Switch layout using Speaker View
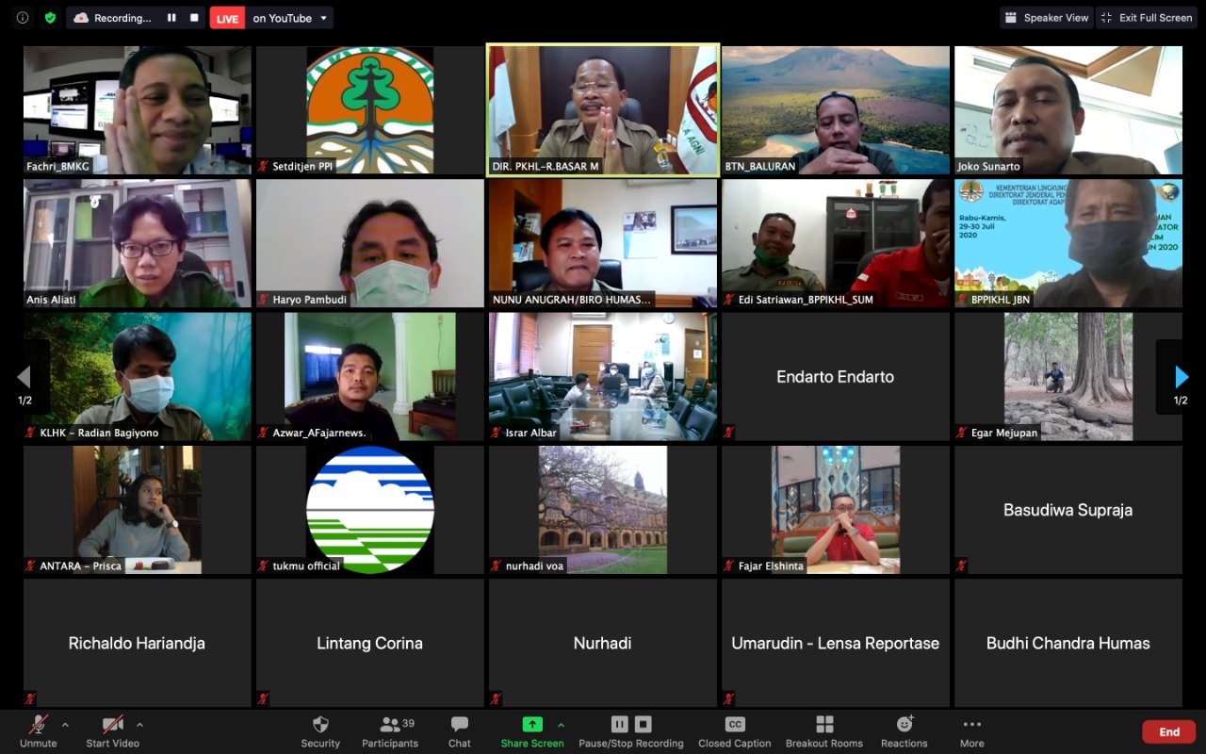1206x754 pixels. point(1047,18)
